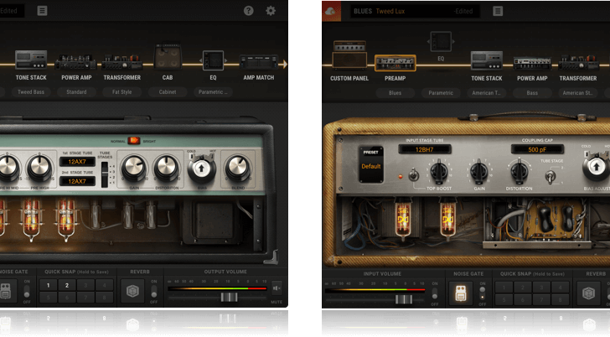
Task: Click the Tube Stages slider in left window
Action: pyautogui.click(x=105, y=174)
